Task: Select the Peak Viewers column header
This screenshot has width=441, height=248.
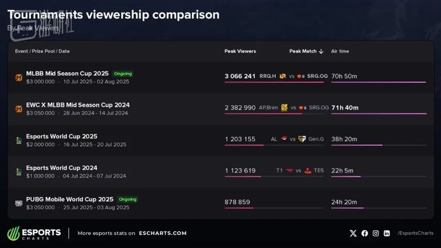Action: [240, 51]
